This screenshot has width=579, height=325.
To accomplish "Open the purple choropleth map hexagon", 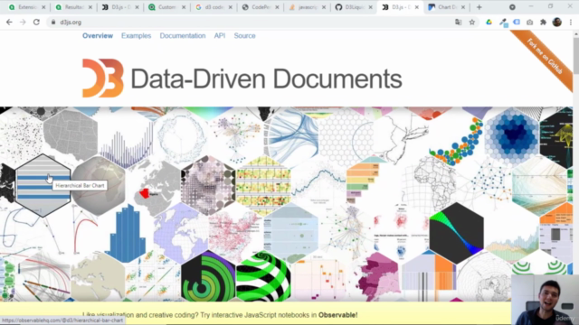I will [x=374, y=276].
